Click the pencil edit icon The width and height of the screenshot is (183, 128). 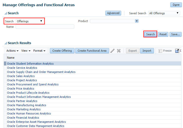pos(113,51)
